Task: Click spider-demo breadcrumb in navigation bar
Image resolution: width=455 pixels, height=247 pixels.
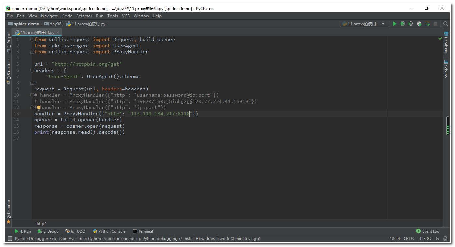Action: [24, 24]
